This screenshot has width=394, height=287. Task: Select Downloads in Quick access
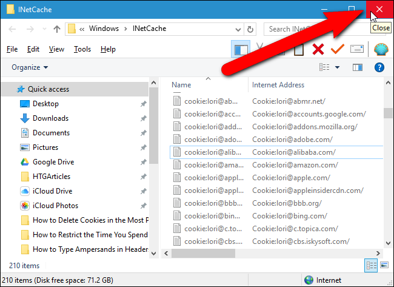tap(50, 118)
